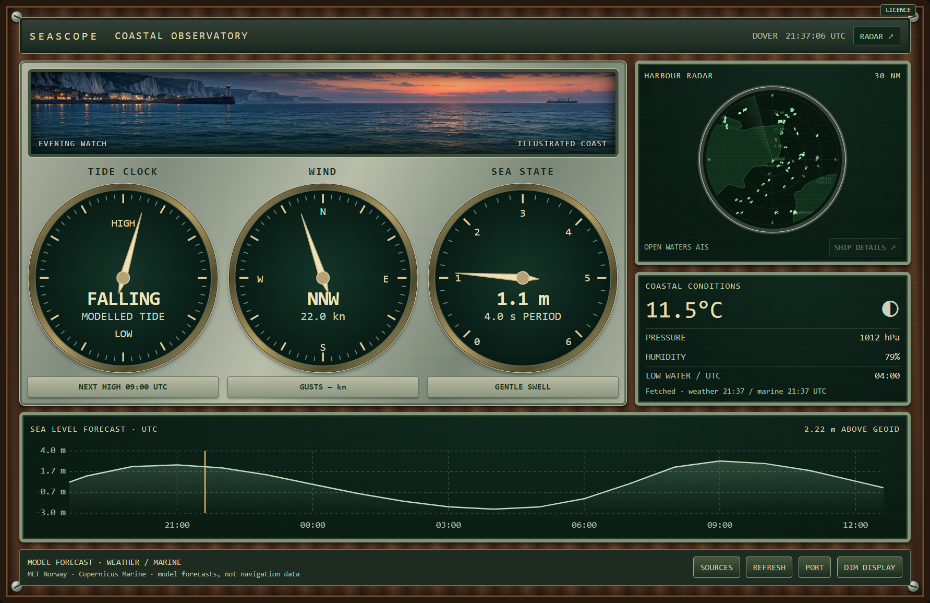930x603 pixels.
Task: Click the NEXT HIGH 09:00 UTC plate
Action: coord(123,387)
